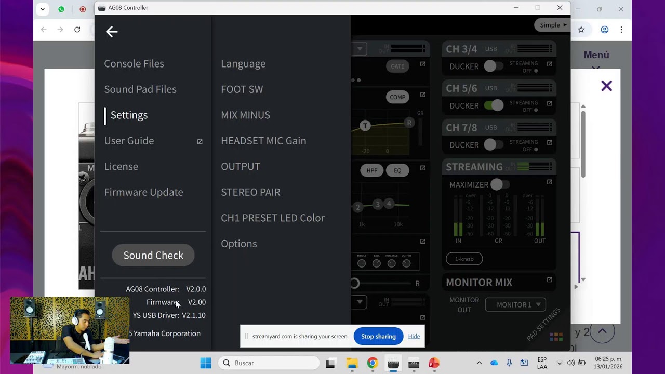Open the Chrome profile icon
Image resolution: width=665 pixels, height=374 pixels.
pos(605,30)
